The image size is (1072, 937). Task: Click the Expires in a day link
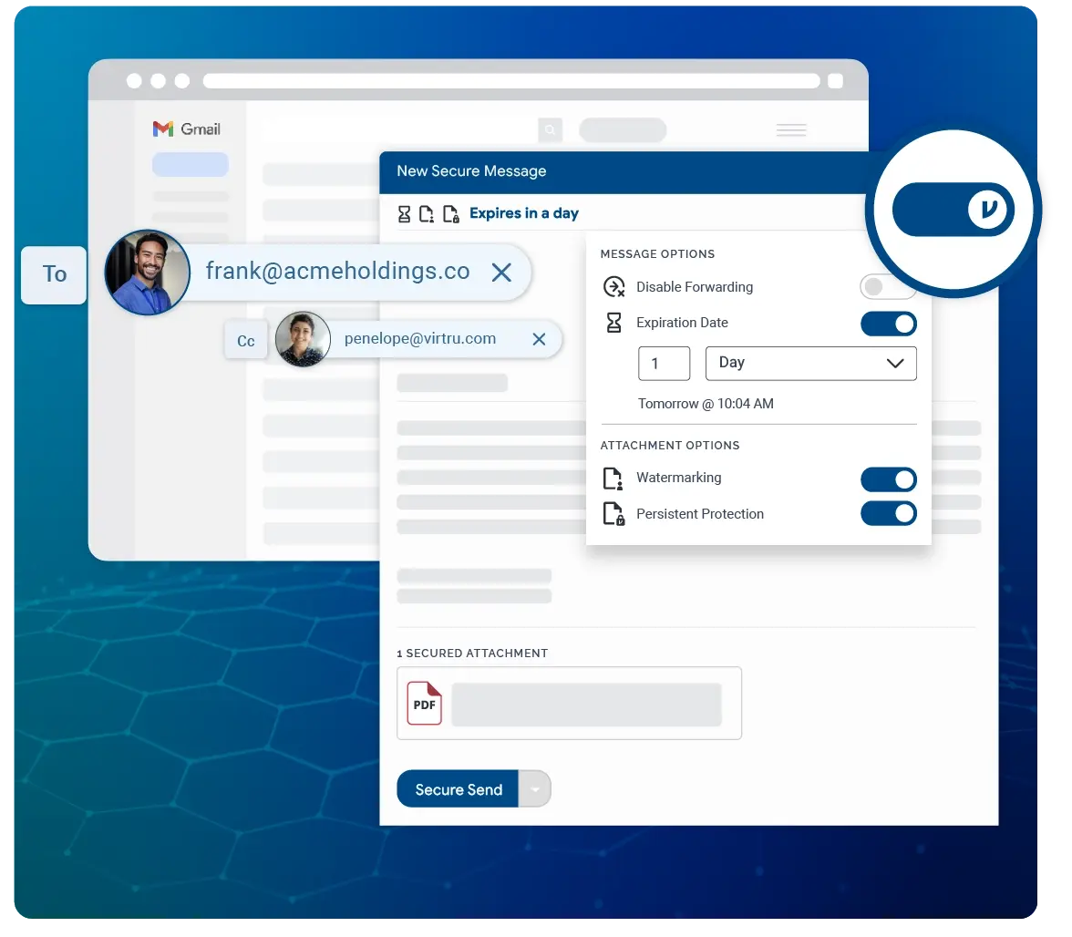[523, 212]
